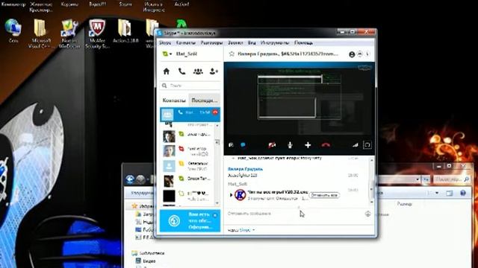Image resolution: width=478 pixels, height=268 pixels.
Task: Click the Skype search field
Action: click(190, 86)
